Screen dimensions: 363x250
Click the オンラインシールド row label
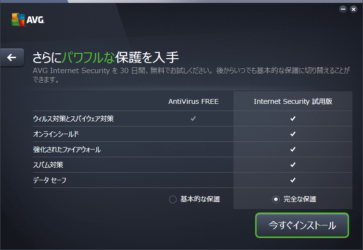(x=56, y=134)
